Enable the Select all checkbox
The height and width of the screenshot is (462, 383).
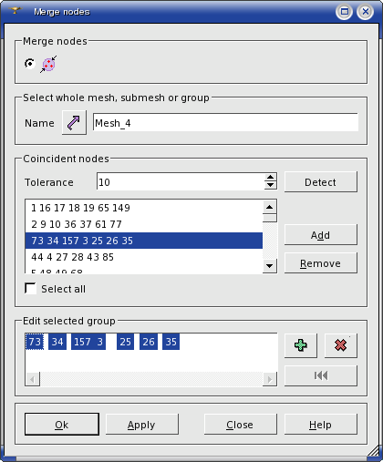click(x=30, y=289)
